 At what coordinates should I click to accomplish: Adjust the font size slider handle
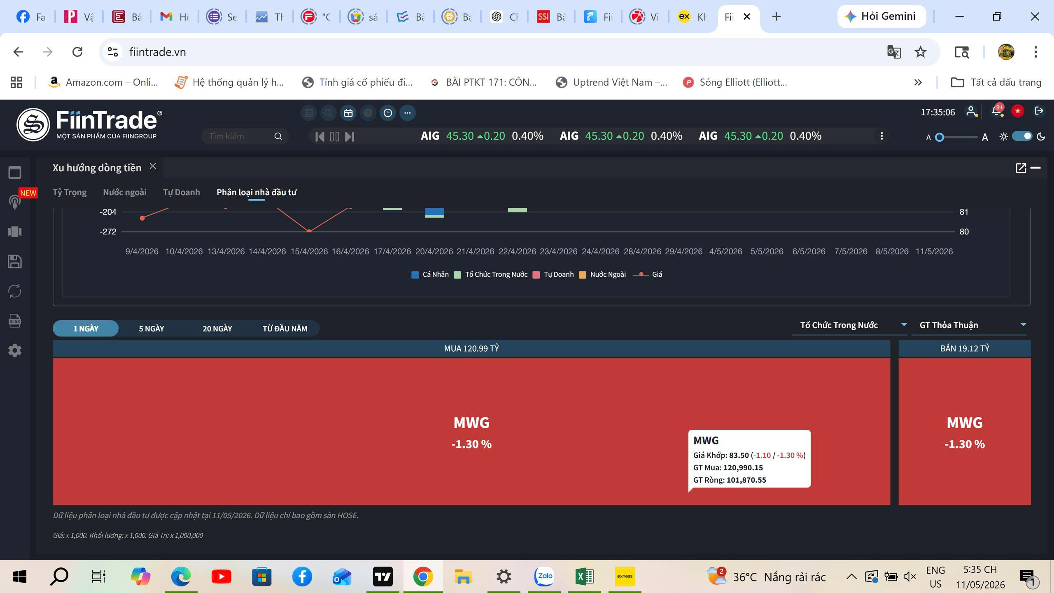[x=940, y=137]
